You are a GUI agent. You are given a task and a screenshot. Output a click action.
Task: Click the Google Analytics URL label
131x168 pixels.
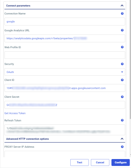[17, 30]
